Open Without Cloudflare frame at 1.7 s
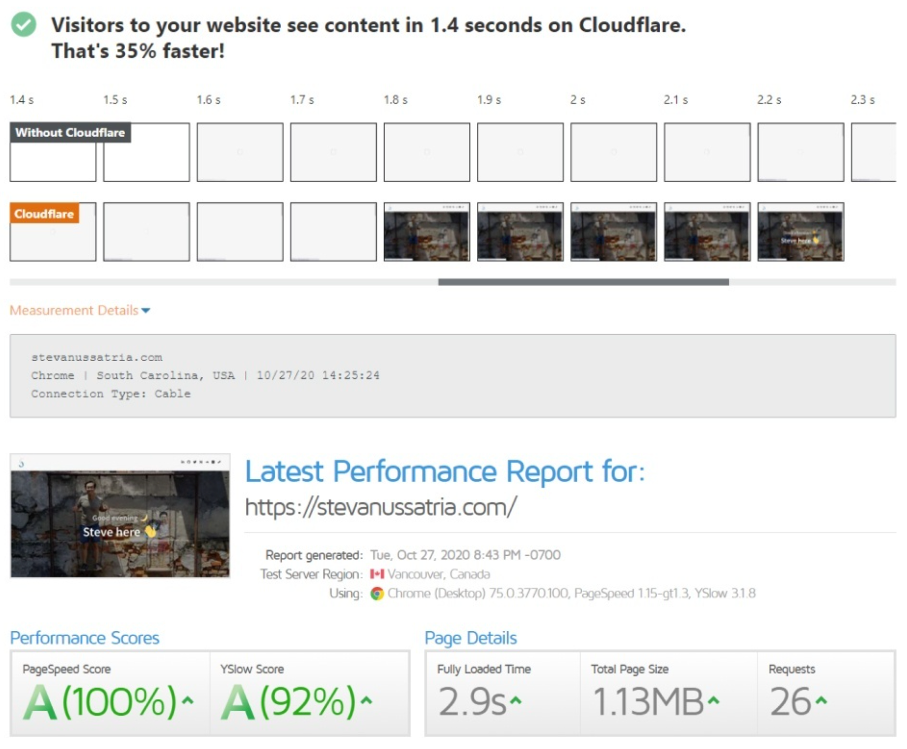Image resolution: width=907 pixels, height=749 pixels. pyautogui.click(x=333, y=152)
